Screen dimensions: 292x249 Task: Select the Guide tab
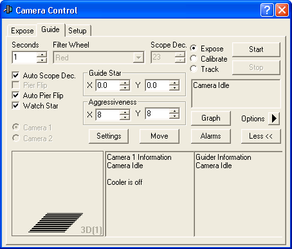coord(51,30)
